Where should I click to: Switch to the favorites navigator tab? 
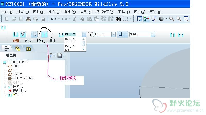pos(28,49)
